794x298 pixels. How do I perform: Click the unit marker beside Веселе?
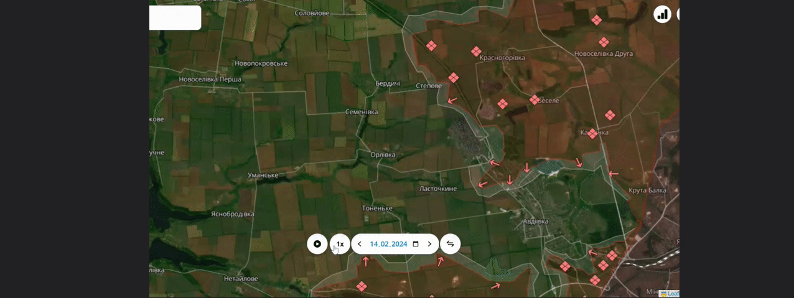(x=535, y=100)
